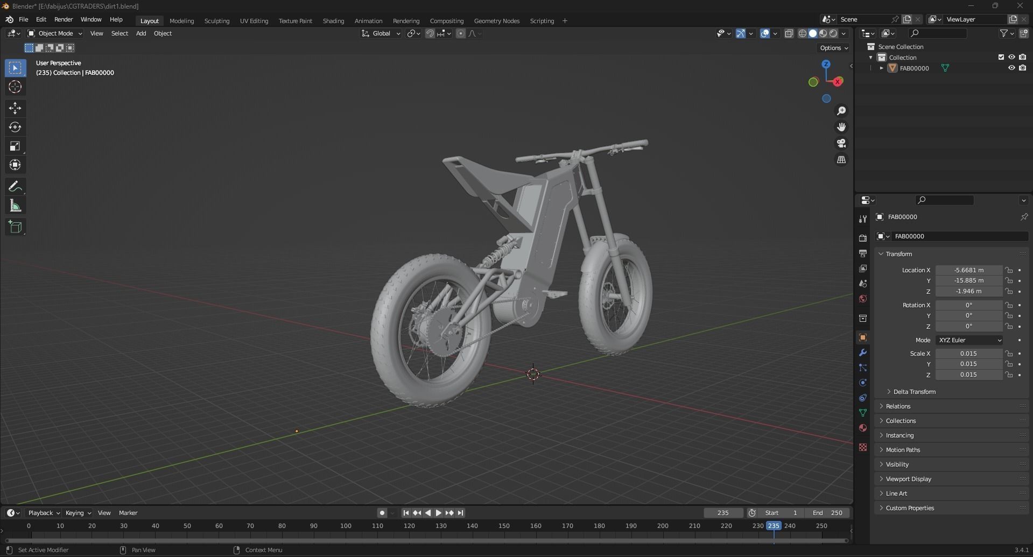Hide FAB00000 in viewport via eye icon
1033x557 pixels.
click(1011, 68)
